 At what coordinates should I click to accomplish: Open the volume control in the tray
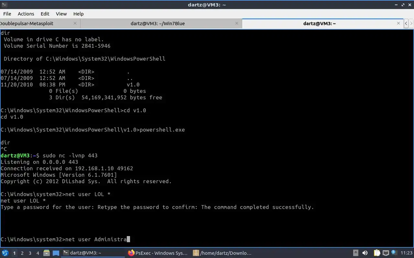click(365, 253)
